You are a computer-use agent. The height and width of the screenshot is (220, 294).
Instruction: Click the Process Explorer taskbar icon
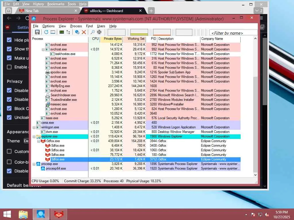coord(41,214)
